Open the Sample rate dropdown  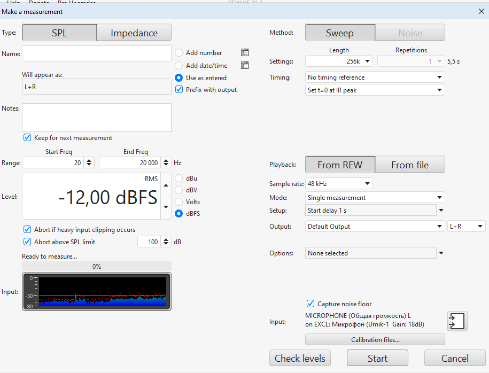pyautogui.click(x=338, y=184)
